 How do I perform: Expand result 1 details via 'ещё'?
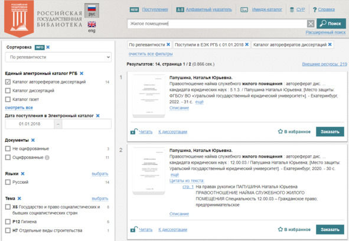(199, 102)
